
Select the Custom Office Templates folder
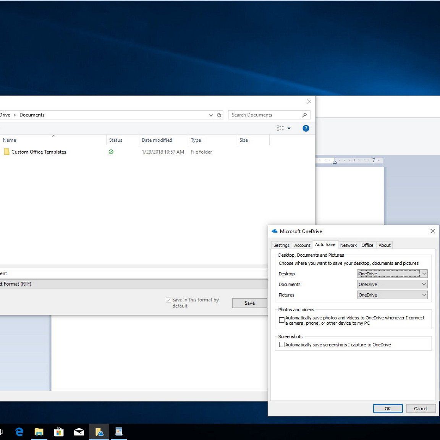pos(39,152)
